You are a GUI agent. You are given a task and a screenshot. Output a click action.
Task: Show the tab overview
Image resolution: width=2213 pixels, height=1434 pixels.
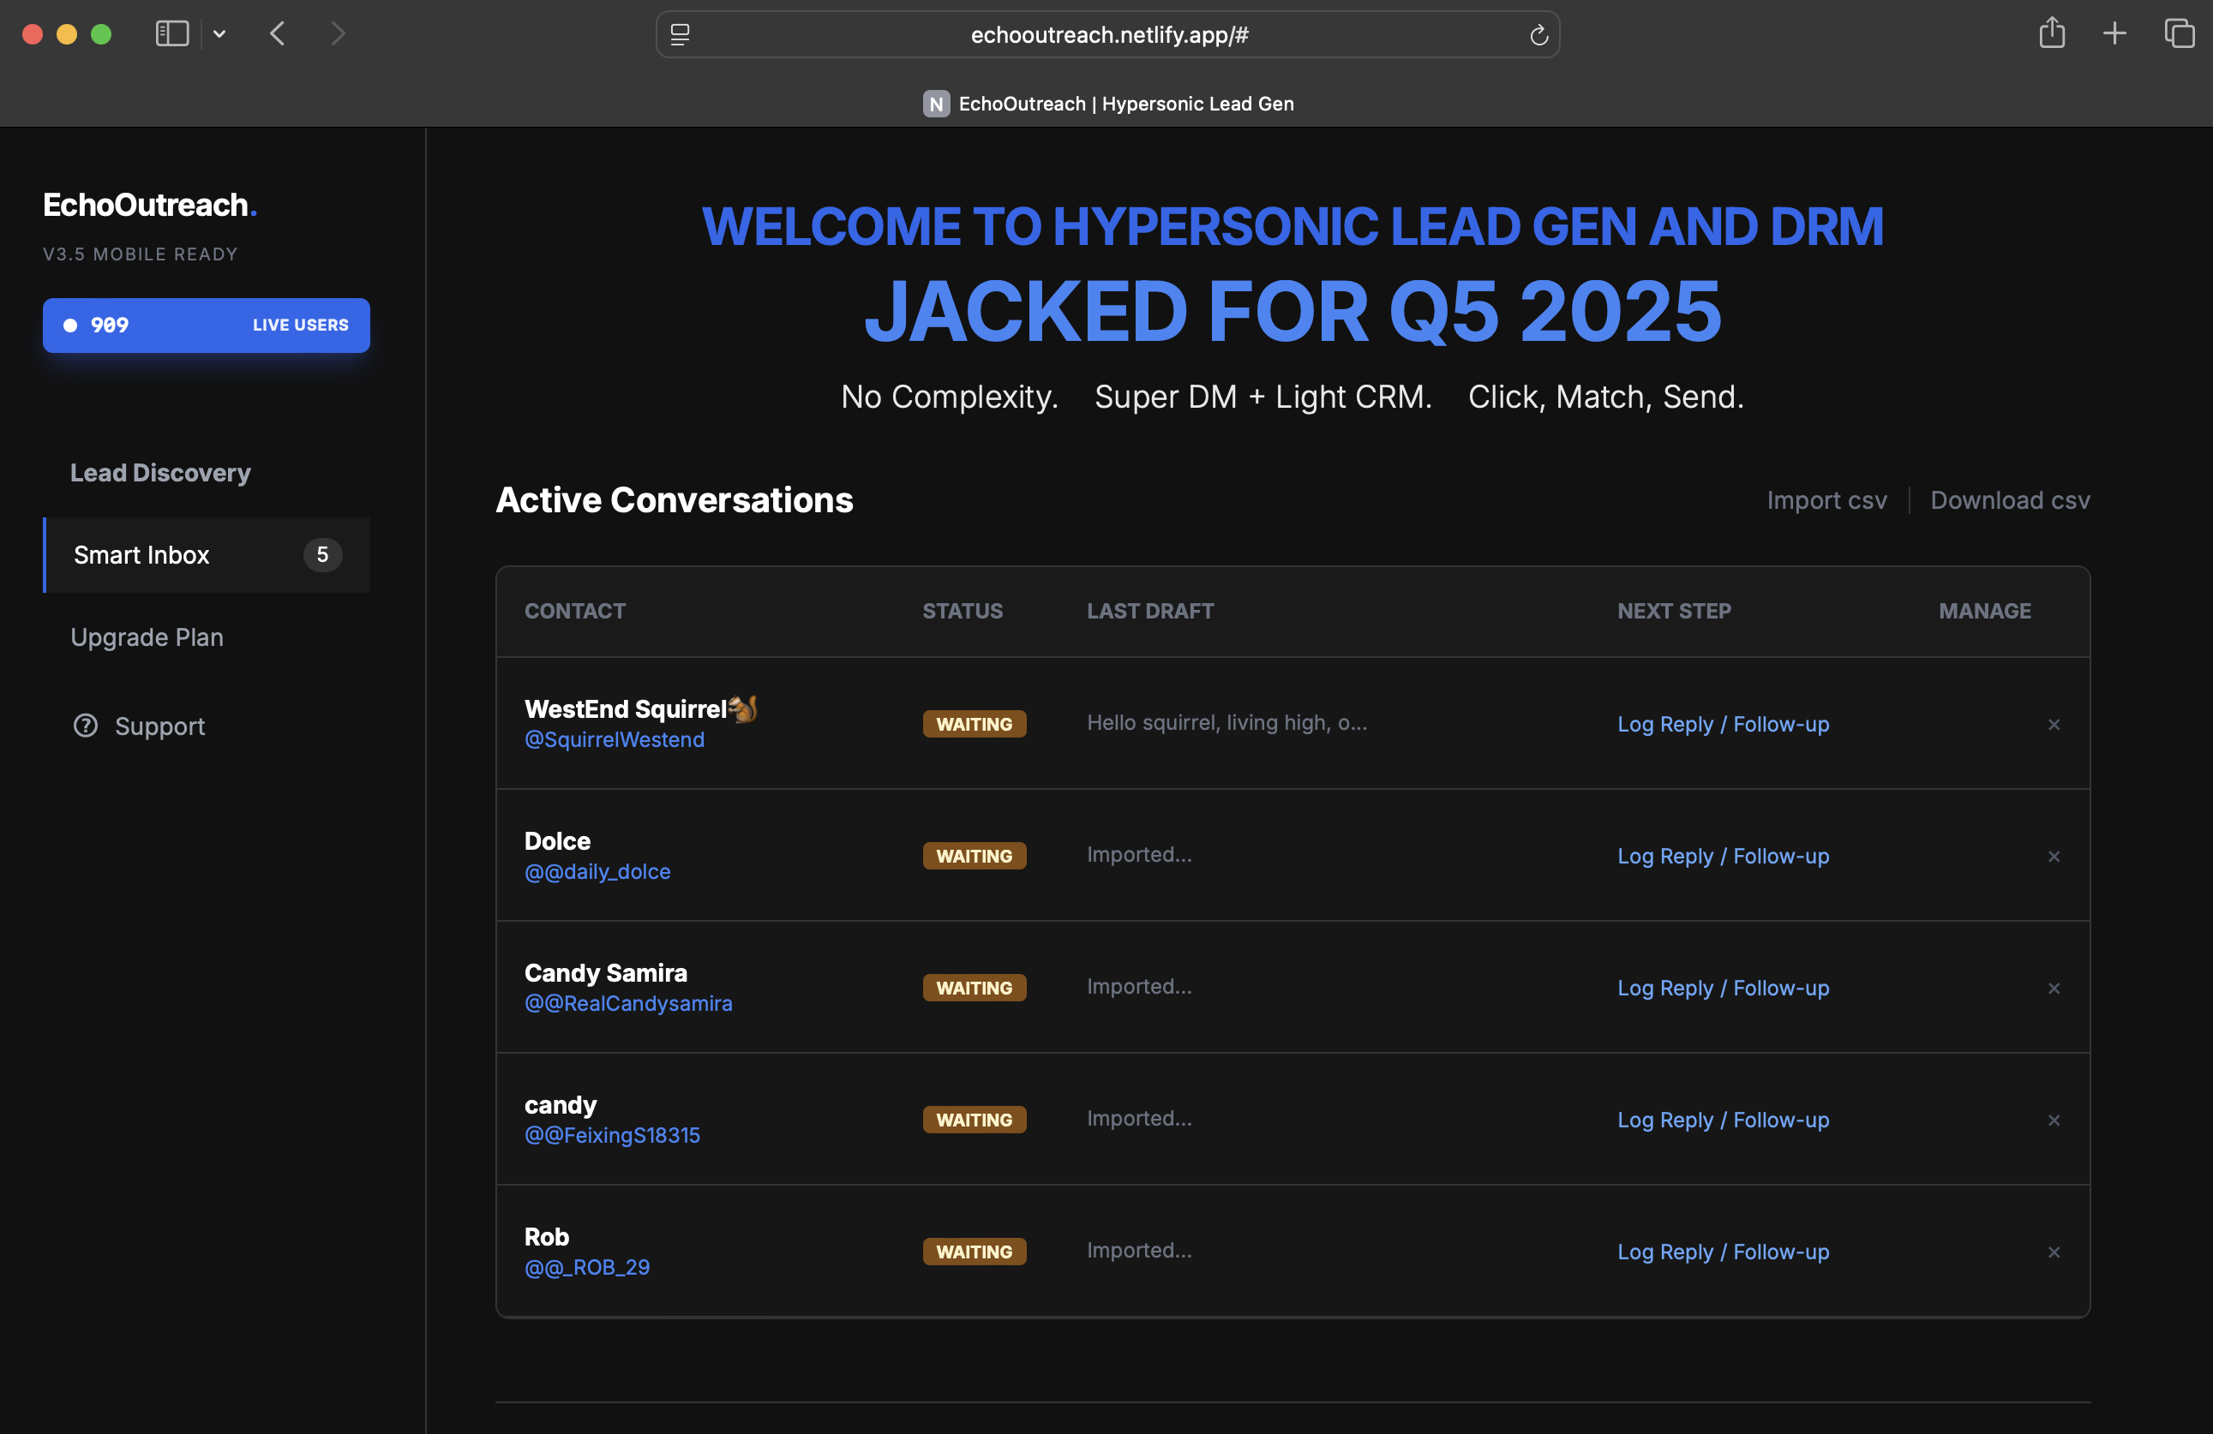click(2180, 33)
